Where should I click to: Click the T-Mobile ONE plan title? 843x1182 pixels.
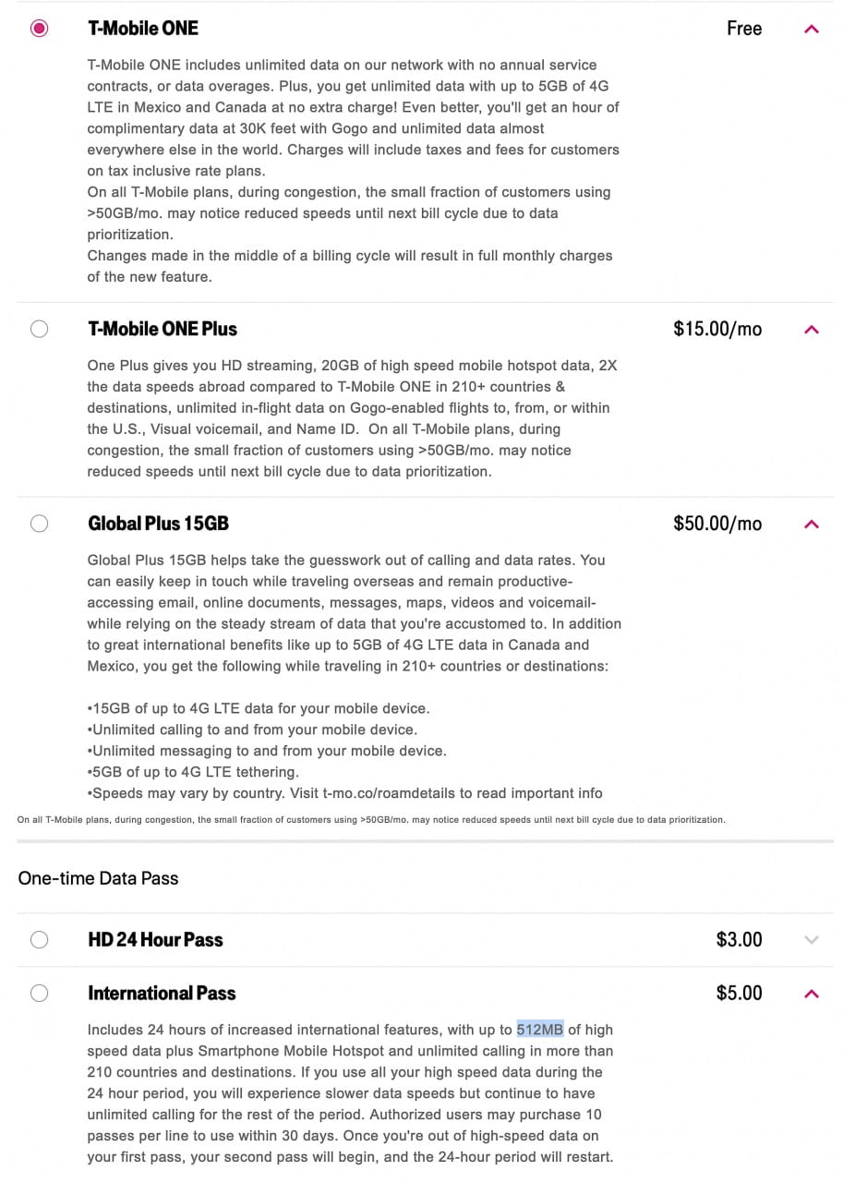click(x=143, y=29)
